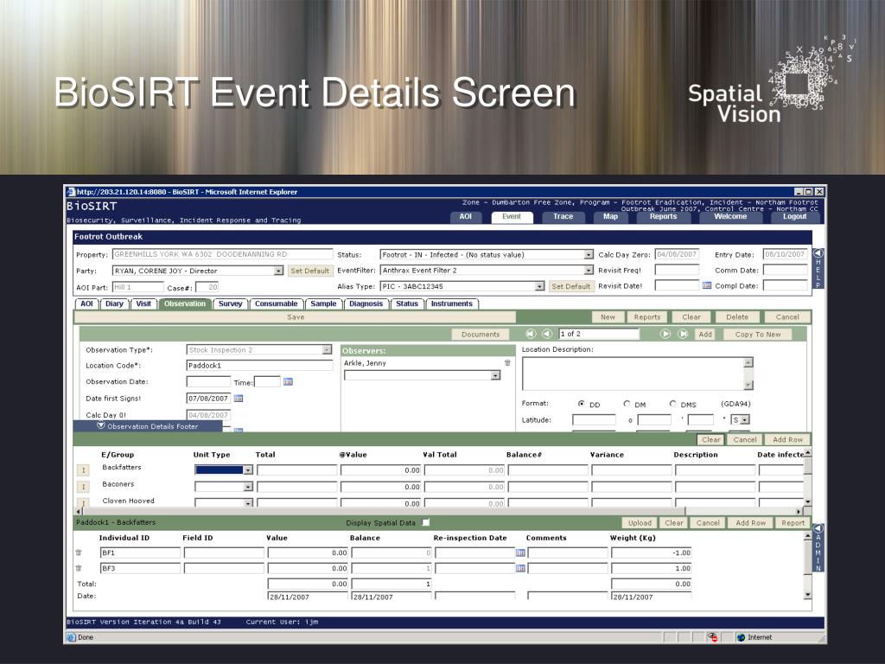Click the Internet Explorer page icon in title bar
This screenshot has height=664, width=885.
click(x=71, y=192)
